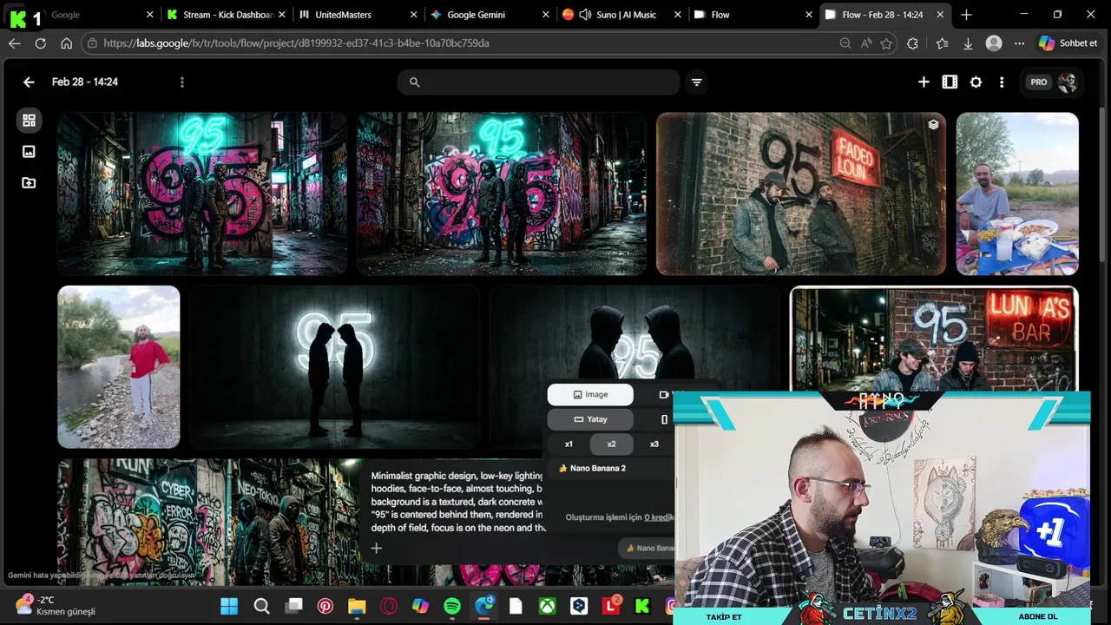Click the PRO badge
Image resolution: width=1111 pixels, height=625 pixels.
[x=1039, y=82]
